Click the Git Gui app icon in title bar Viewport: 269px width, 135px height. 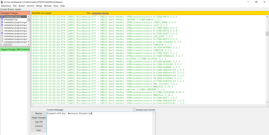tap(2, 2)
